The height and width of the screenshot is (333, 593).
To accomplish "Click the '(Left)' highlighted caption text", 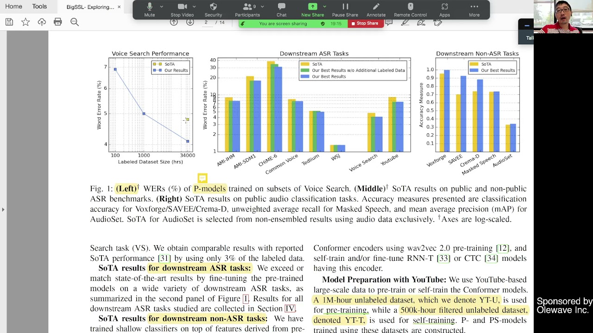I will click(126, 189).
